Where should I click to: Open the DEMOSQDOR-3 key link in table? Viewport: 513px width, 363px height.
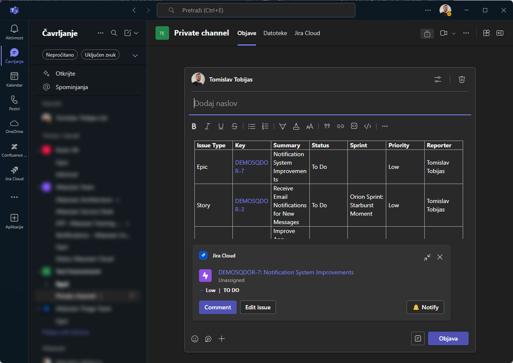tap(251, 205)
